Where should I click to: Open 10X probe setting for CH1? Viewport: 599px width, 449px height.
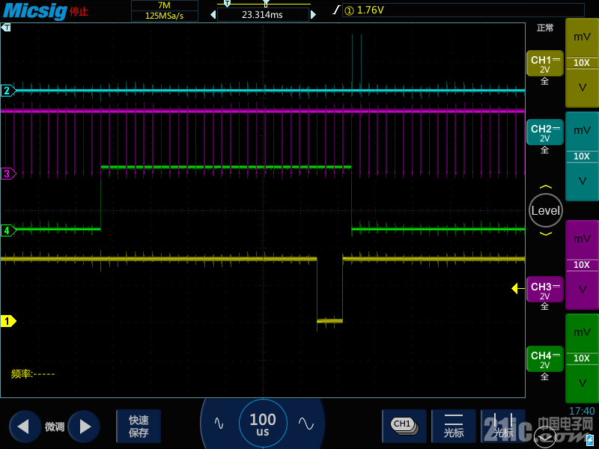pyautogui.click(x=582, y=63)
